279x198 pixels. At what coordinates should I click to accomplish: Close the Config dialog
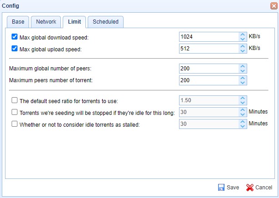(274, 6)
